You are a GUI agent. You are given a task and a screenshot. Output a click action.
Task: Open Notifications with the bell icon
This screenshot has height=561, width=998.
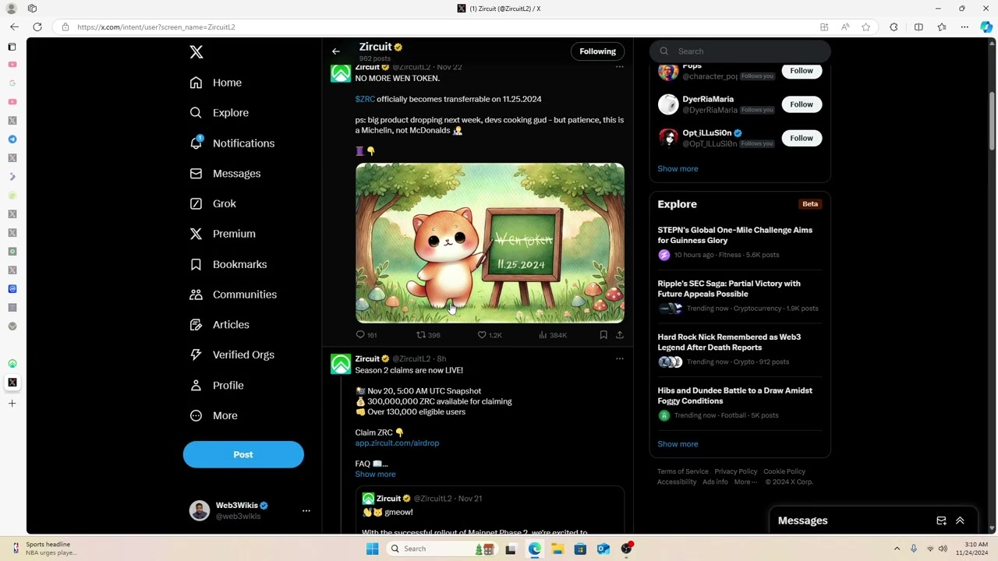pyautogui.click(x=232, y=143)
